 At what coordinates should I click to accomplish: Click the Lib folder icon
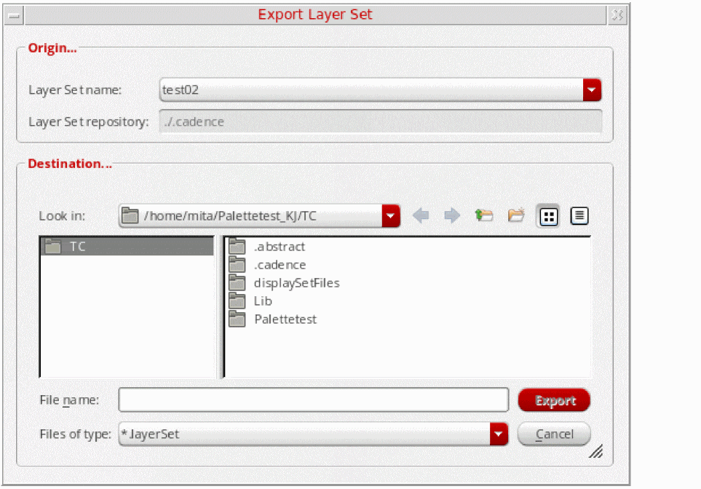point(237,301)
